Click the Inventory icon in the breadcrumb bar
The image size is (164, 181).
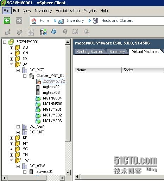61,21
